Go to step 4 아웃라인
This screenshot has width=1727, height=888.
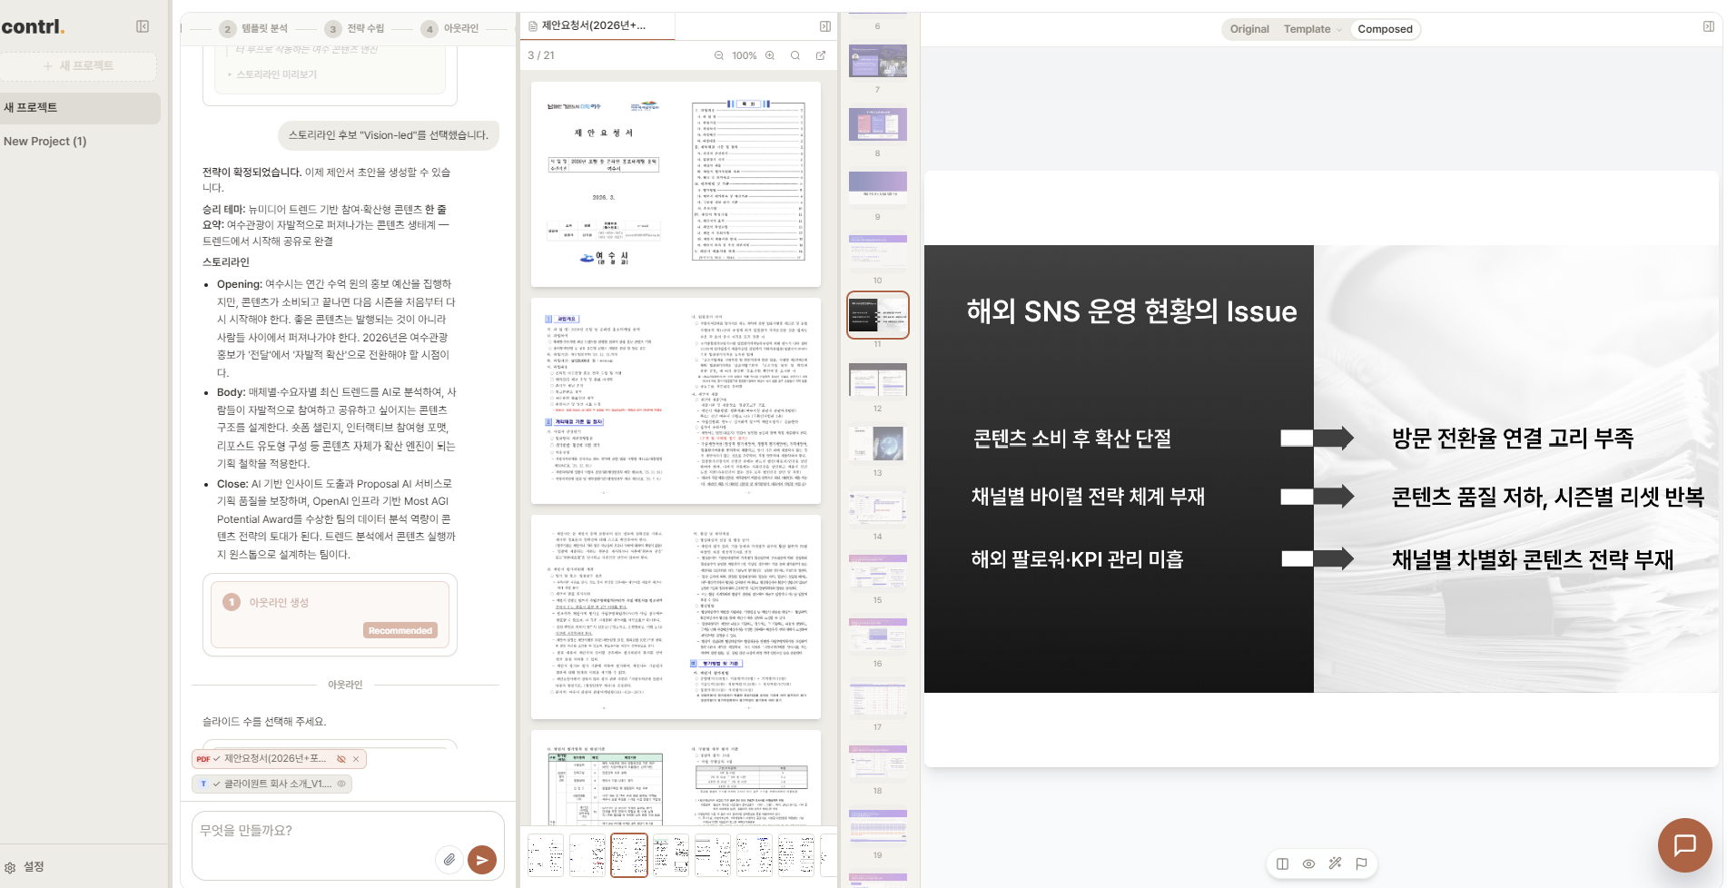[450, 29]
